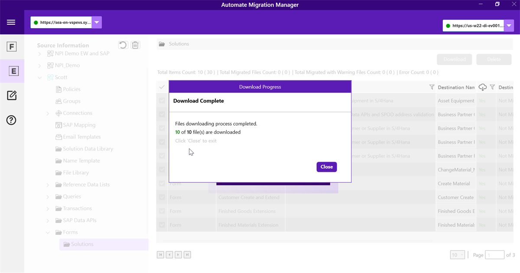
Task: Click 'Asset Equipment' destination name cell
Action: coord(456,101)
